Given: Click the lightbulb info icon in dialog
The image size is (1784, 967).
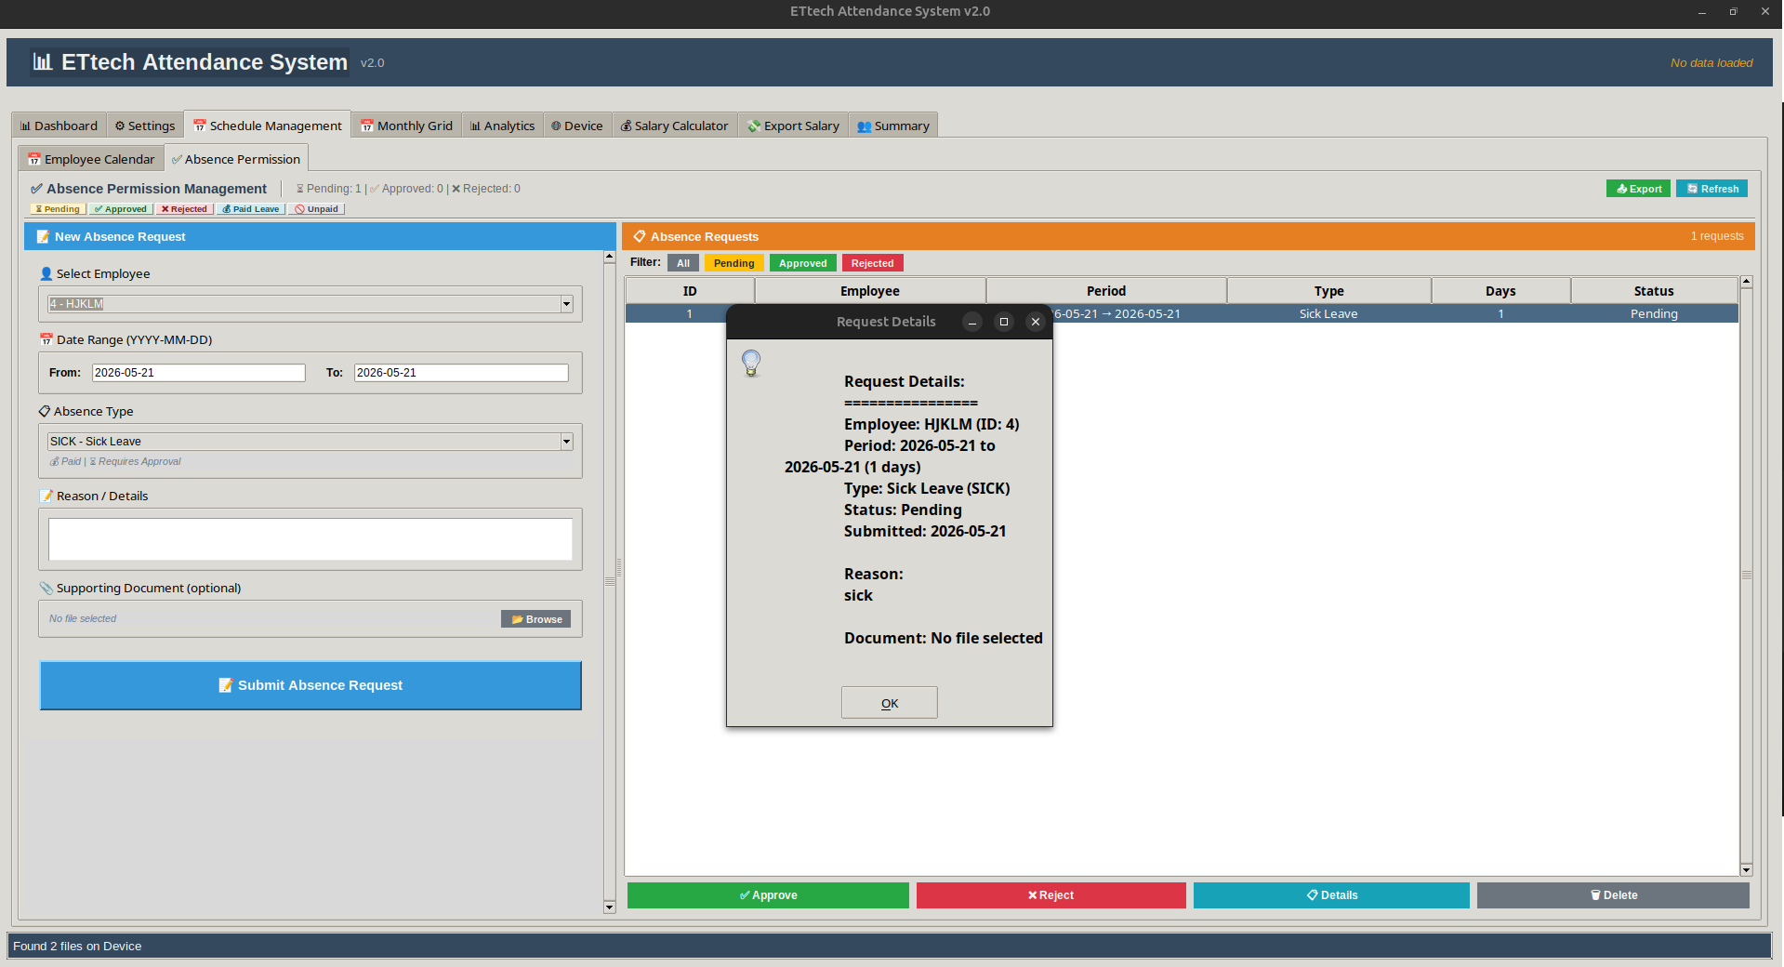Looking at the screenshot, I should click(x=751, y=363).
